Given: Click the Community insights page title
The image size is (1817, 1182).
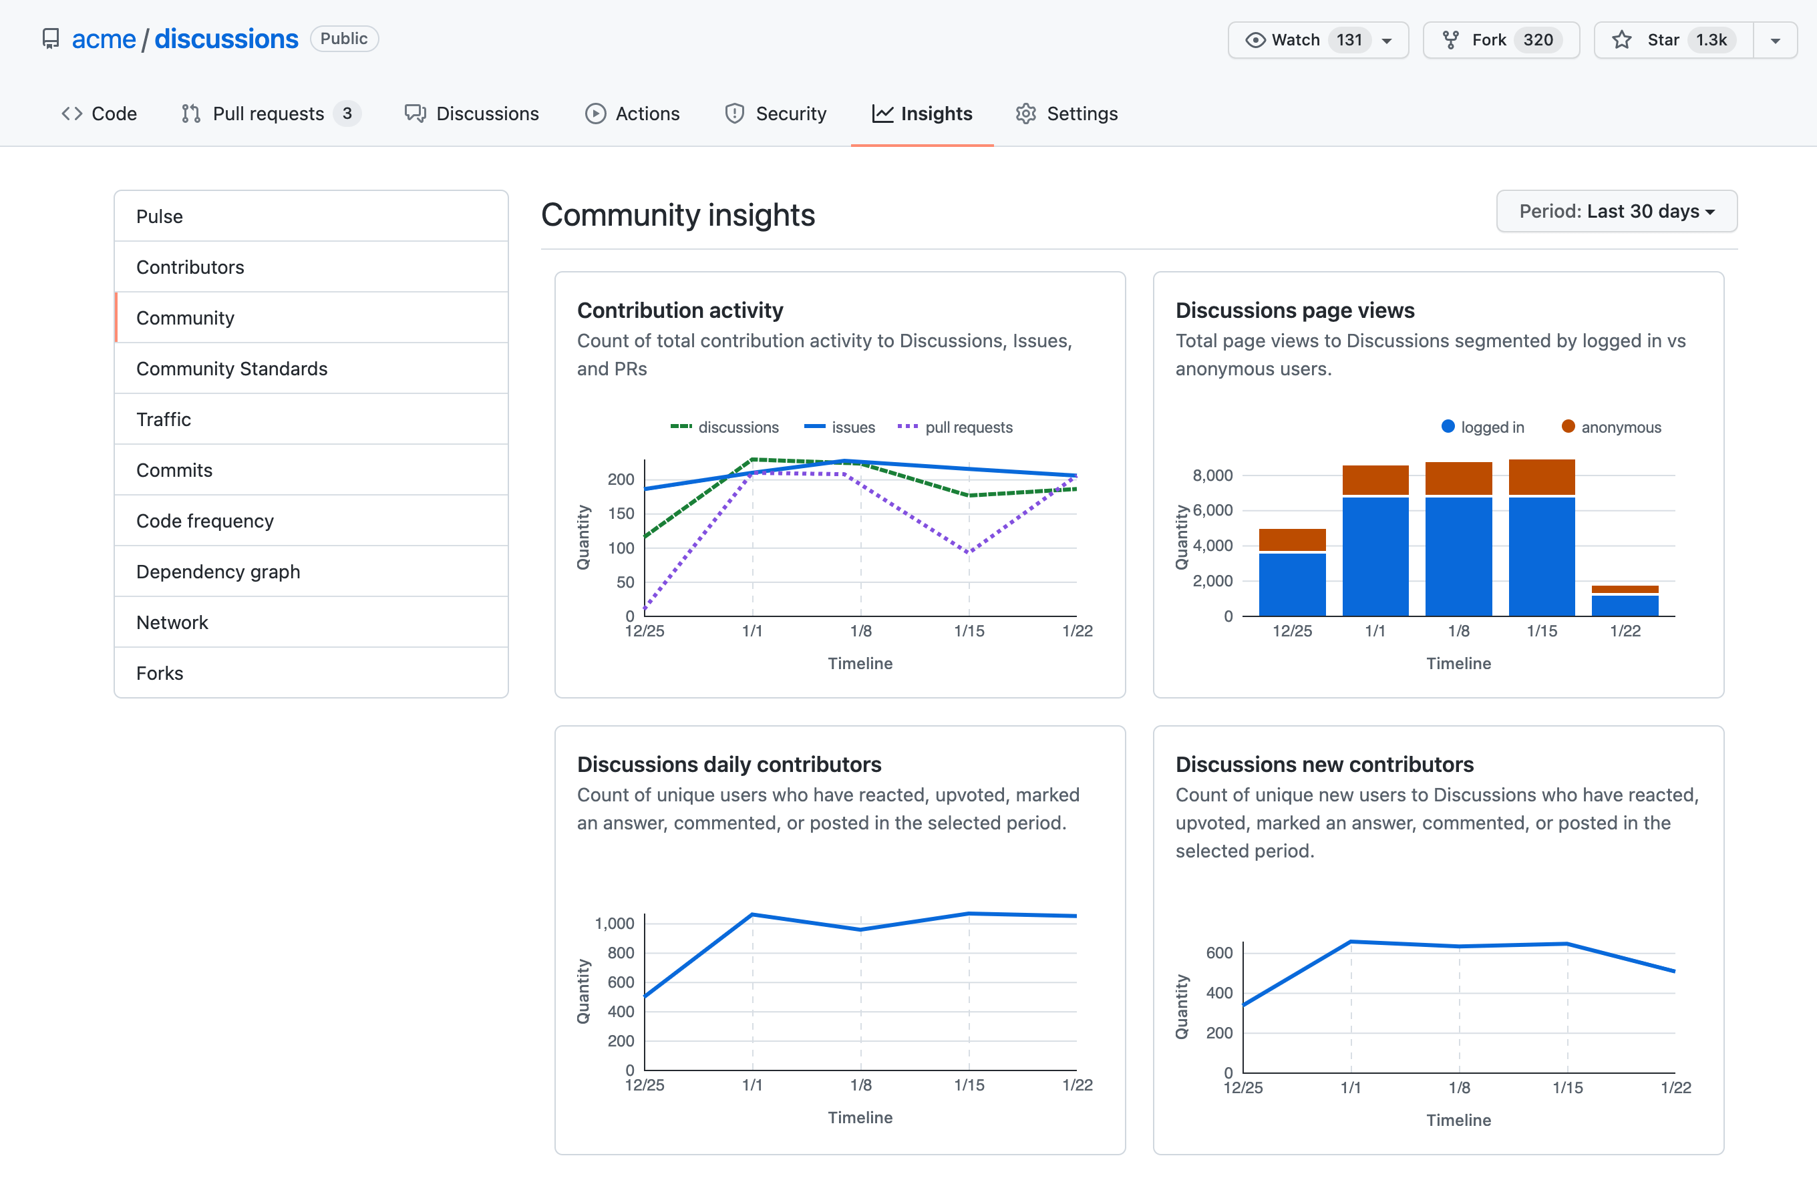Looking at the screenshot, I should pyautogui.click(x=678, y=215).
